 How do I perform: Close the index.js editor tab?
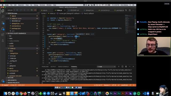pos(65,10)
